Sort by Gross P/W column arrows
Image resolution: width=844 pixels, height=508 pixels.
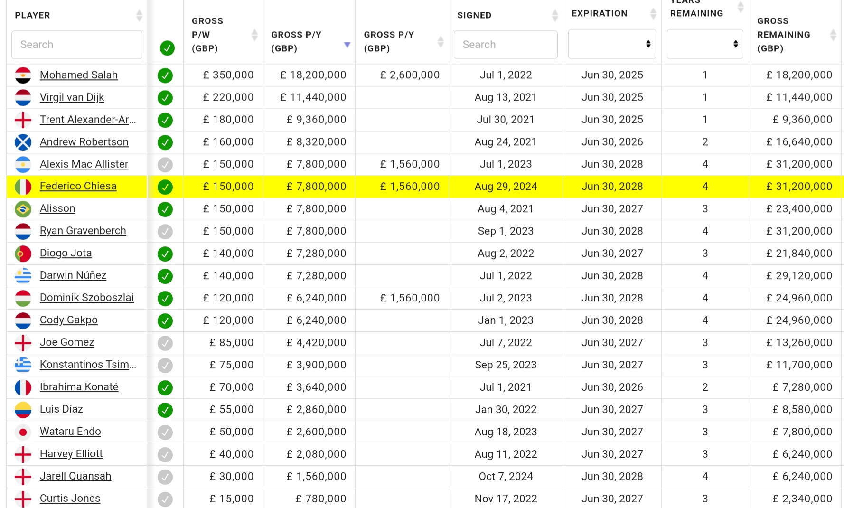254,35
